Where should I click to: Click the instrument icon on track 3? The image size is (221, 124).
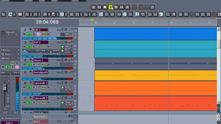point(31,42)
